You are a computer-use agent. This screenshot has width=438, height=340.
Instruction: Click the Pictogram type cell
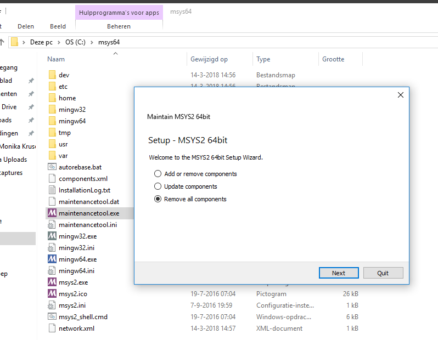click(x=271, y=294)
